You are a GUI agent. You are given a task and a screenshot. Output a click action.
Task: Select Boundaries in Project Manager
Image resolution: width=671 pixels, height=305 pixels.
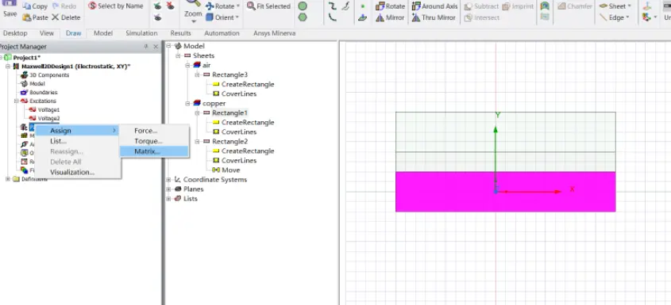(x=43, y=92)
